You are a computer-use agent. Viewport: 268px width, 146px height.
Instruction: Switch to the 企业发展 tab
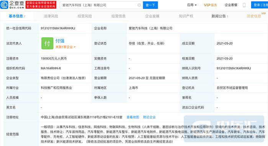tap(152, 16)
